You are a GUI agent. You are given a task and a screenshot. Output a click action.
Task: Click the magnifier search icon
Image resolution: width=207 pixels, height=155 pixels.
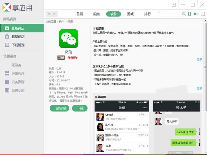pyautogui.click(x=183, y=14)
